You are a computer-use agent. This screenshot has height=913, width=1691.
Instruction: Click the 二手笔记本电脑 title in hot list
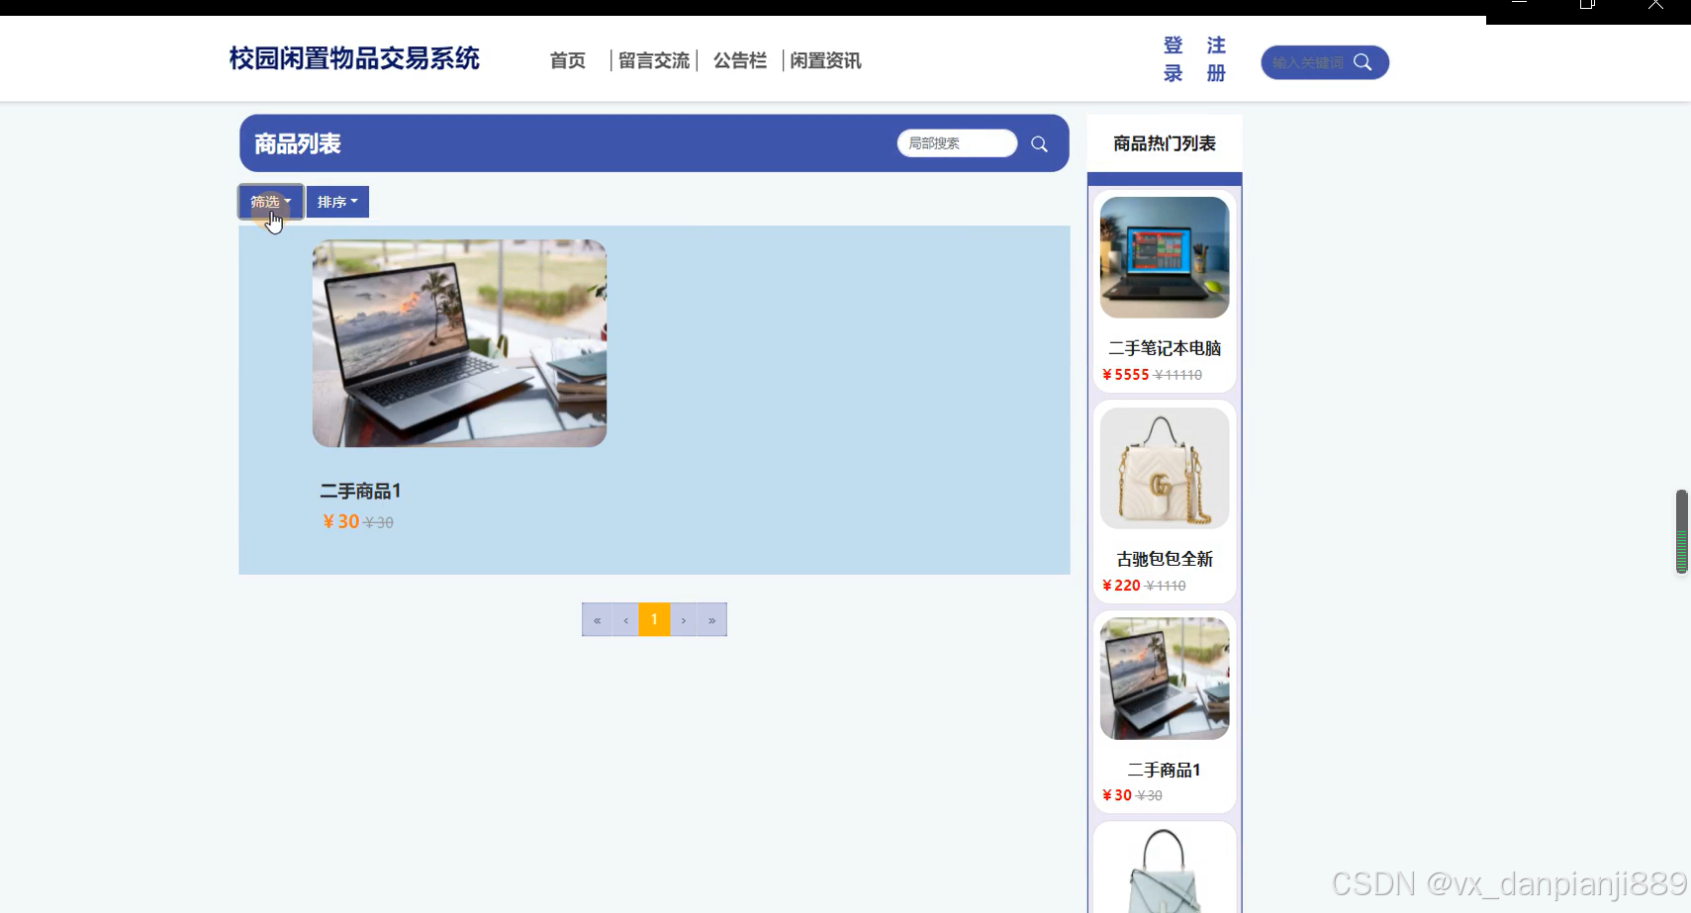tap(1165, 348)
